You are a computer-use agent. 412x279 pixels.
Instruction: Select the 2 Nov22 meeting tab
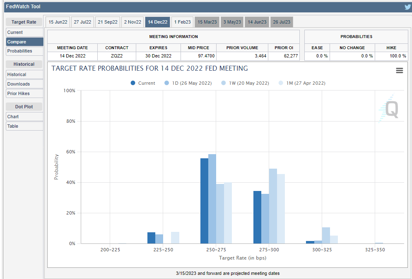coord(133,22)
